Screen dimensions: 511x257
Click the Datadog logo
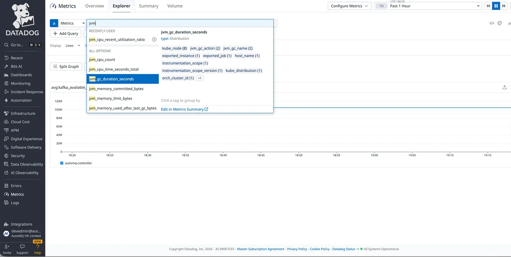tap(22, 16)
